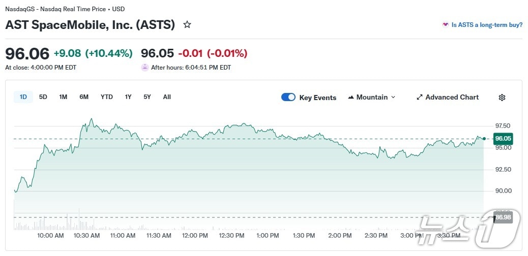This screenshot has height=256, width=528.
Task: Click the gray 86.98 previous close marker
Action: coord(503,217)
